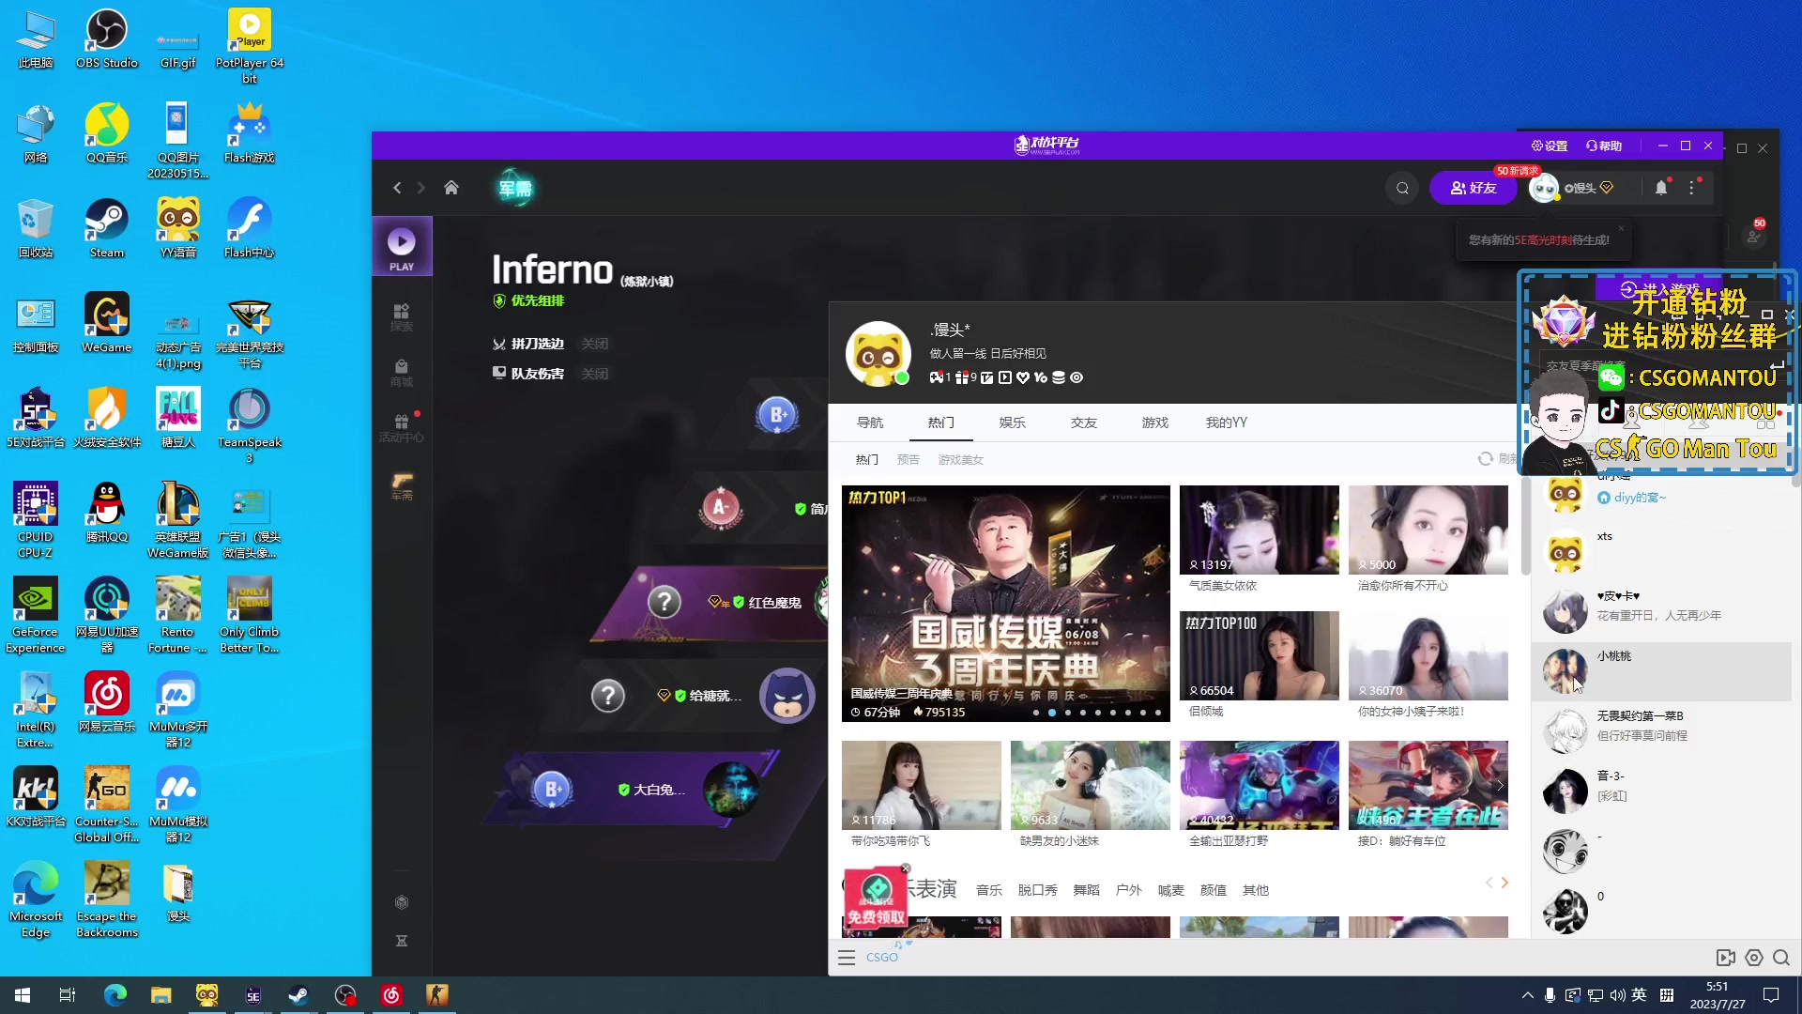The width and height of the screenshot is (1802, 1014).
Task: Open the 设置 settings link in title bar
Action: click(x=1550, y=146)
